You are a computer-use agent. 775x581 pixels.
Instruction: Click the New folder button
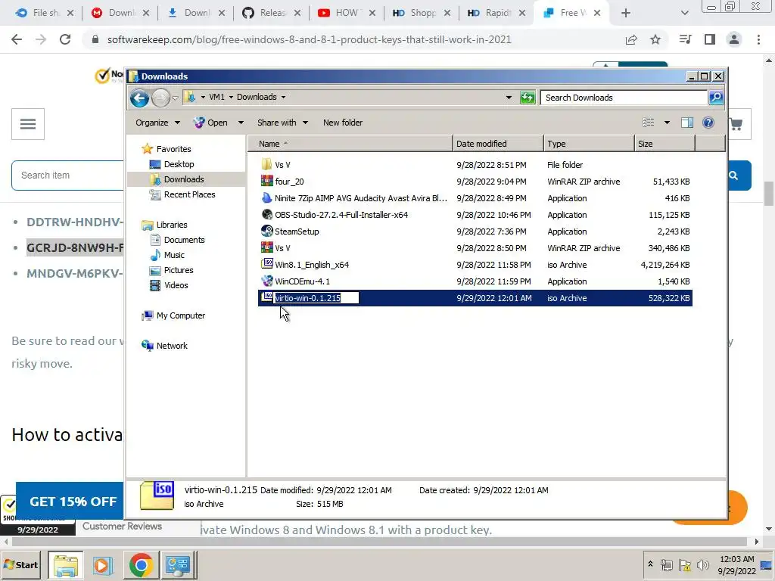pyautogui.click(x=343, y=123)
